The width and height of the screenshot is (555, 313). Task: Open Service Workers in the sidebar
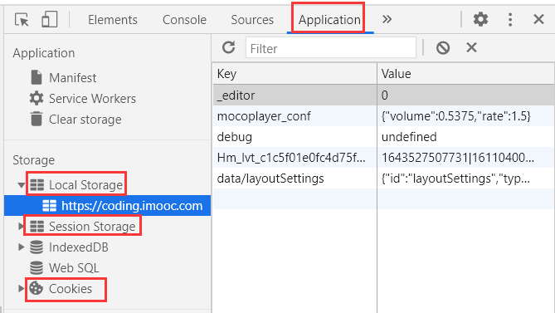pos(92,99)
